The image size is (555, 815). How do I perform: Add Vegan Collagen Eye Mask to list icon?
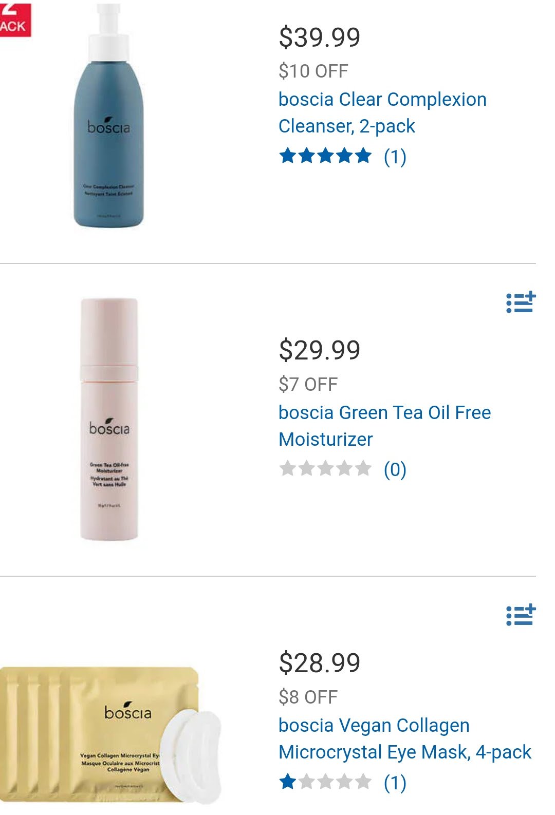[521, 615]
